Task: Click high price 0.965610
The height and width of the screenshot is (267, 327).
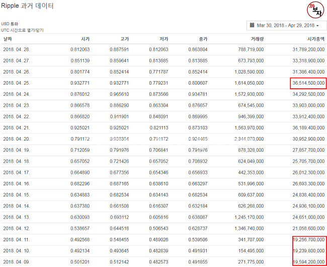Action: click(119, 94)
